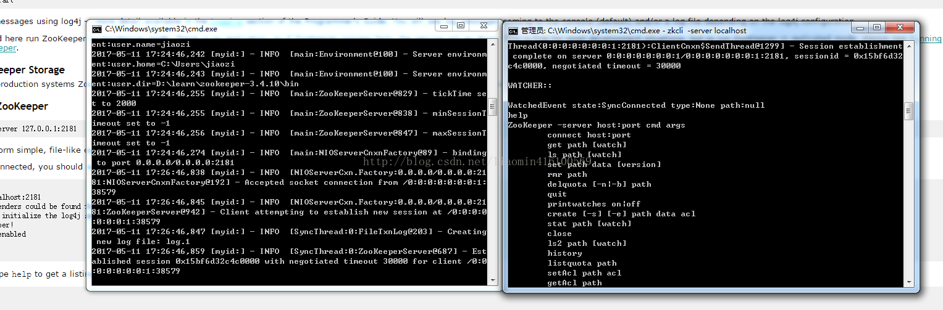
Task: Maximize the left cmd.exe server window
Action: point(461,25)
